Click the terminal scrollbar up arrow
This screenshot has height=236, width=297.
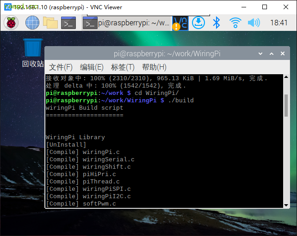tap(286, 78)
